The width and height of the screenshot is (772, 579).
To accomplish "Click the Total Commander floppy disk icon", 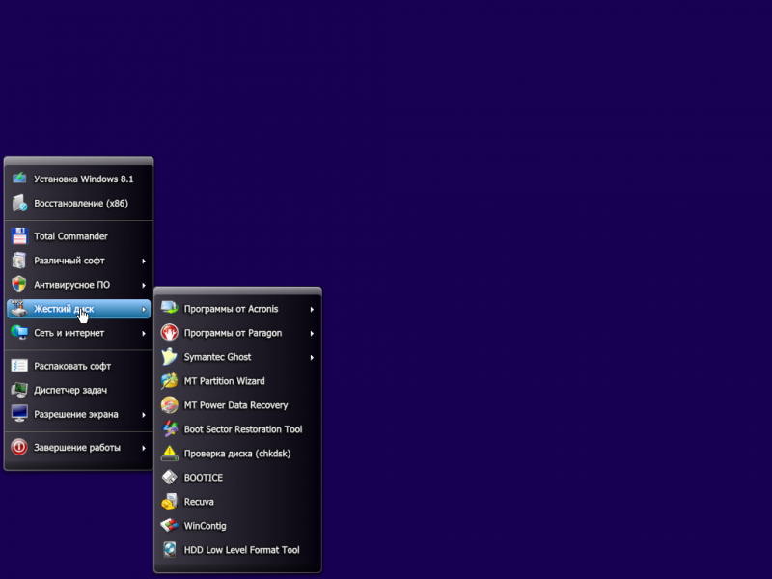I will [19, 235].
